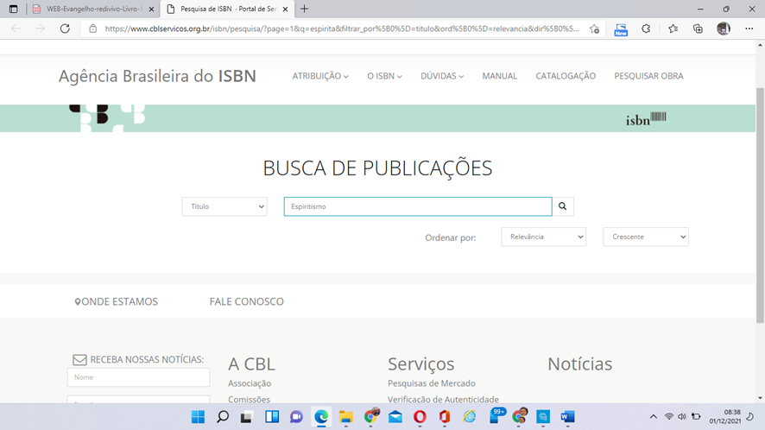The image size is (765, 430).
Task: Click the Wi-Fi network tray icon
Action: pos(669,417)
